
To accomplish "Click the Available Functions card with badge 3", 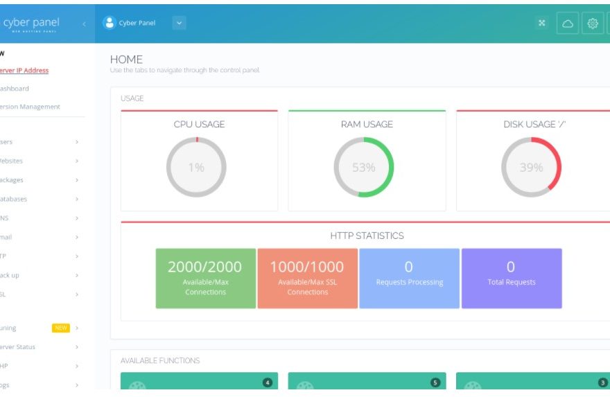I will [532, 382].
